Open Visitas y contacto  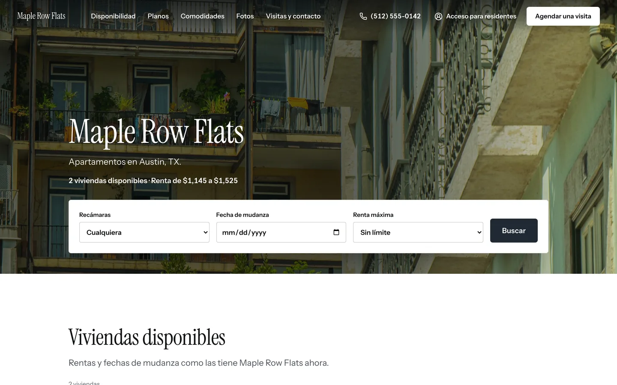click(x=293, y=16)
